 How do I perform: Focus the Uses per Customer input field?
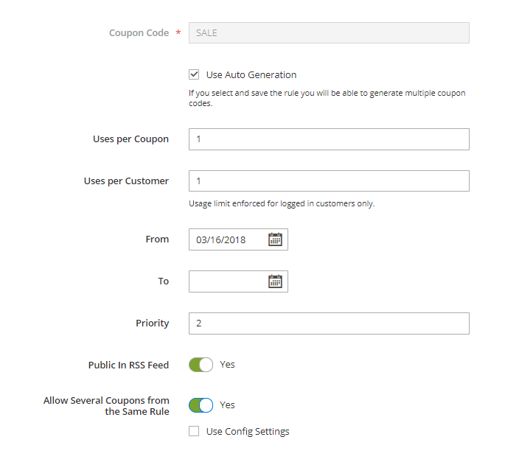point(329,181)
